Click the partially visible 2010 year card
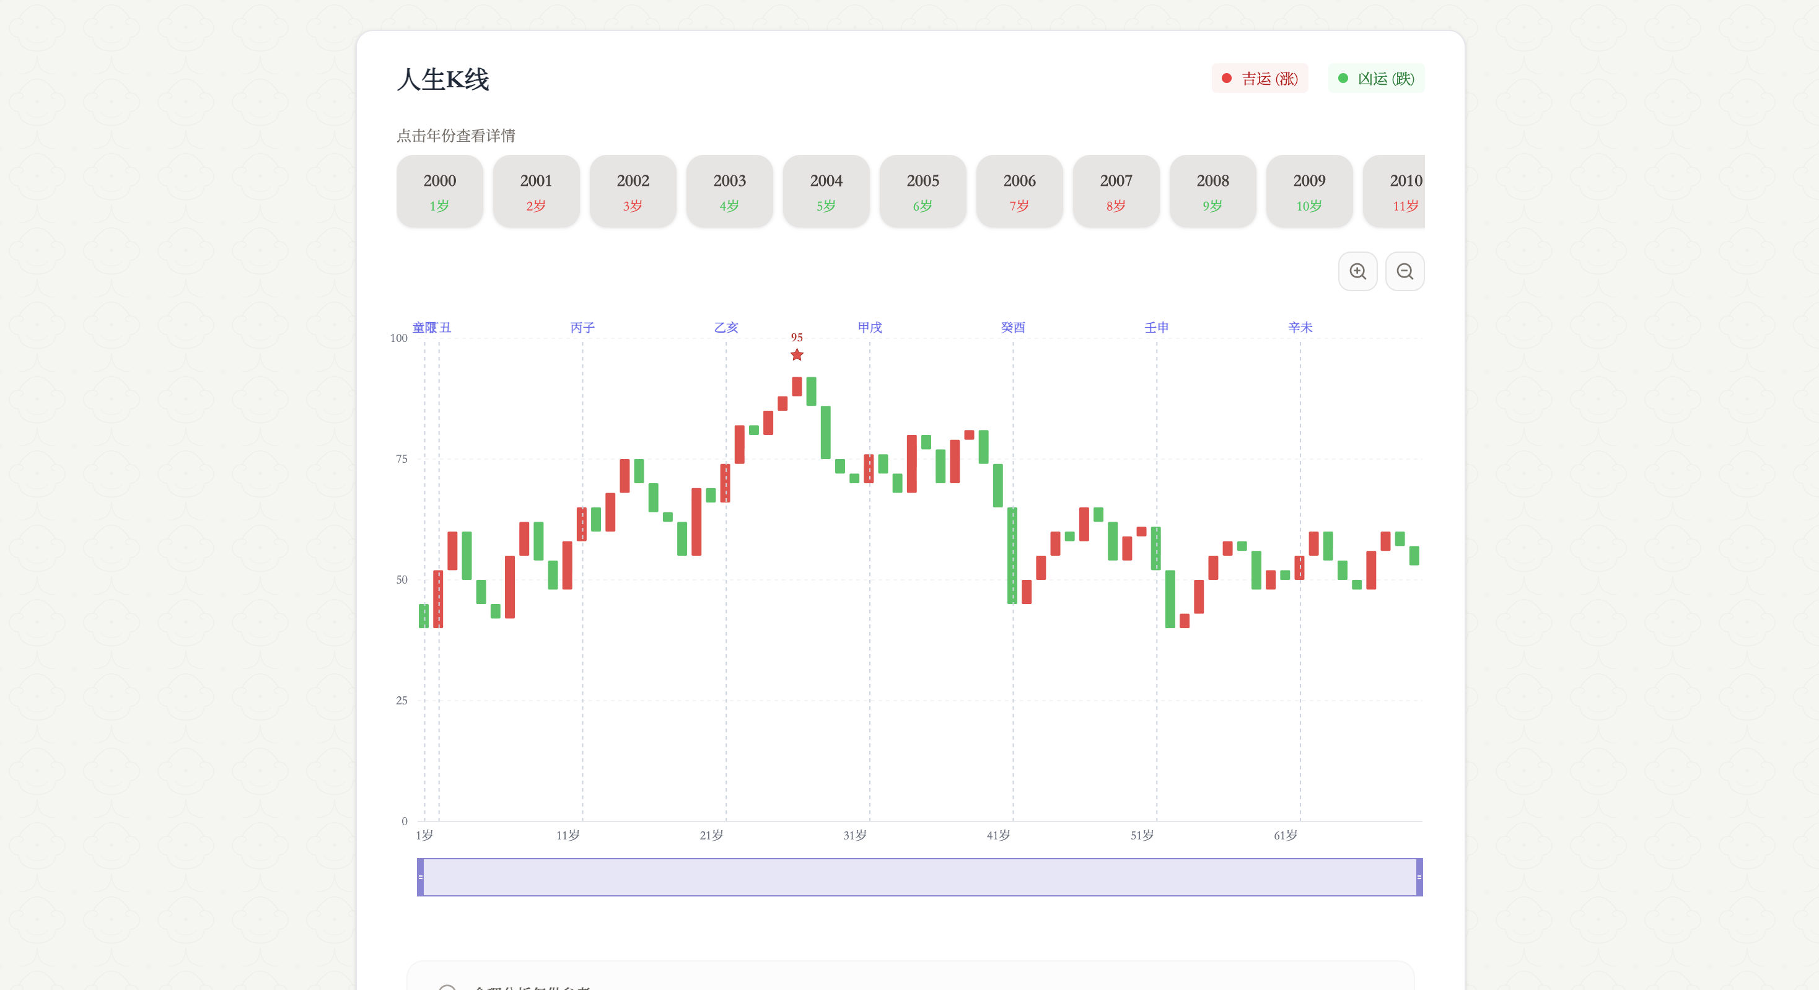This screenshot has height=990, width=1819. 1395,191
